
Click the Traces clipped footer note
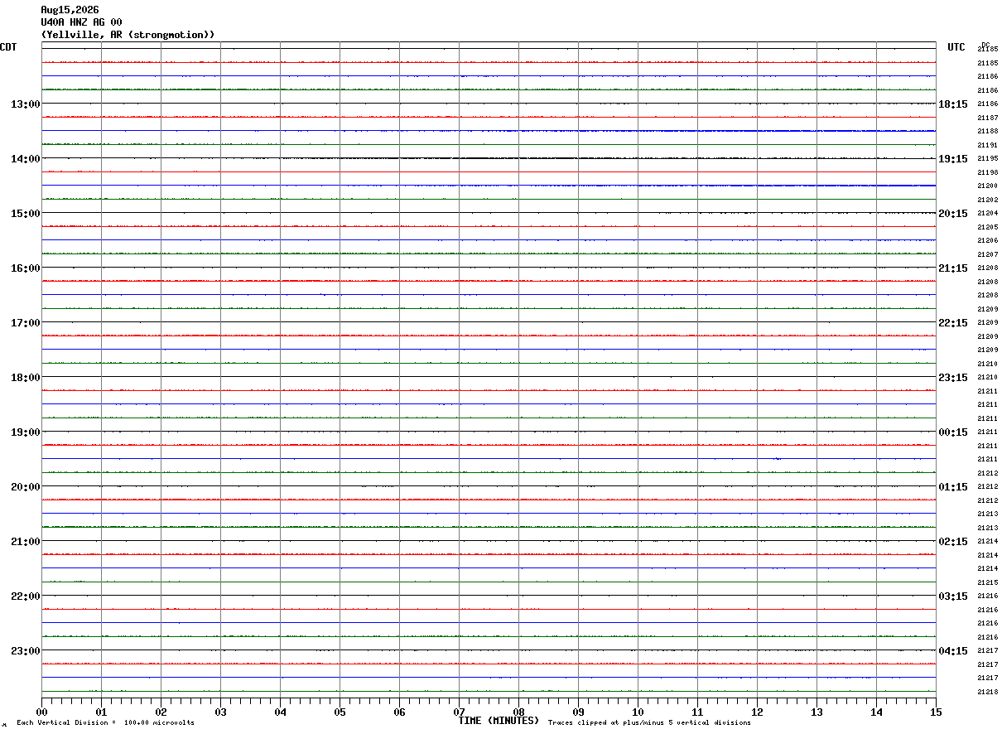[649, 723]
